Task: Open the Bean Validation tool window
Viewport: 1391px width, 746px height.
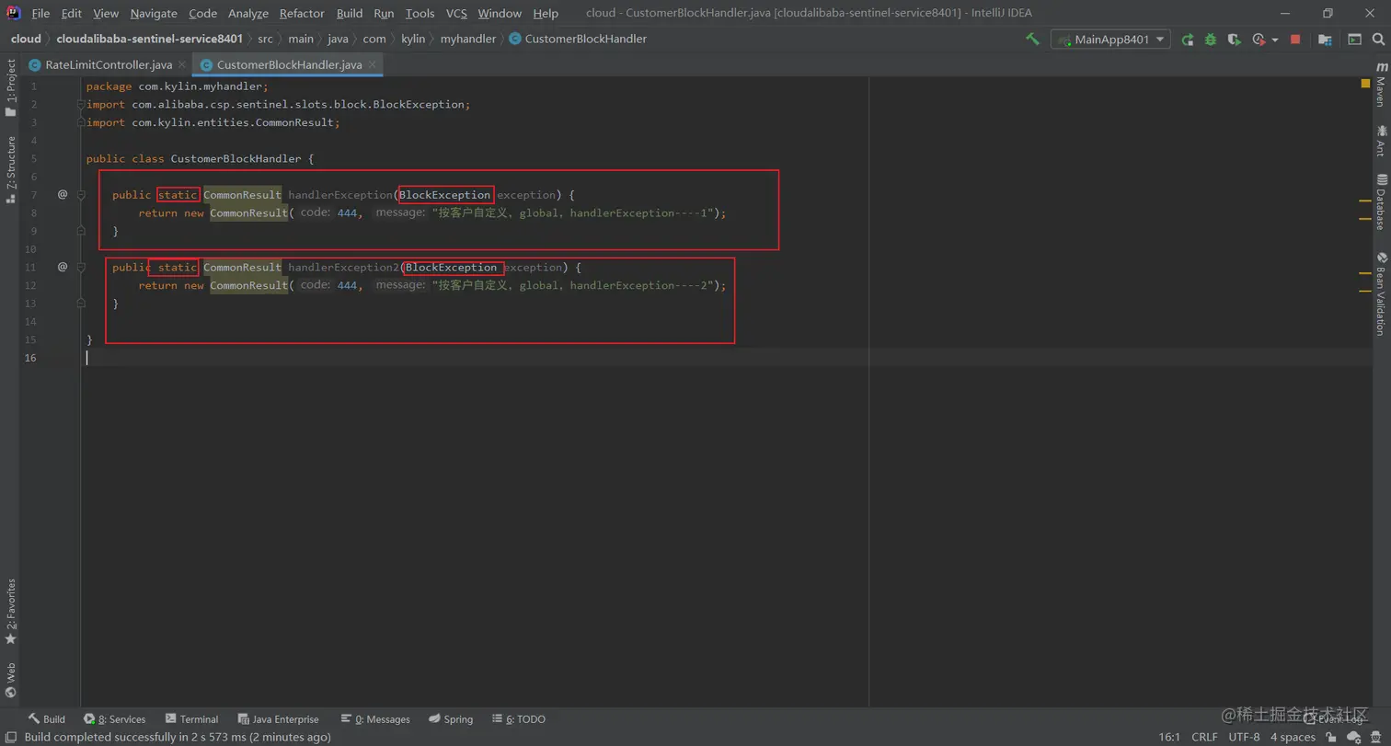Action: pos(1380,293)
